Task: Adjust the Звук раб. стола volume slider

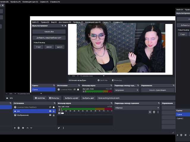Action: click(x=62, y=113)
